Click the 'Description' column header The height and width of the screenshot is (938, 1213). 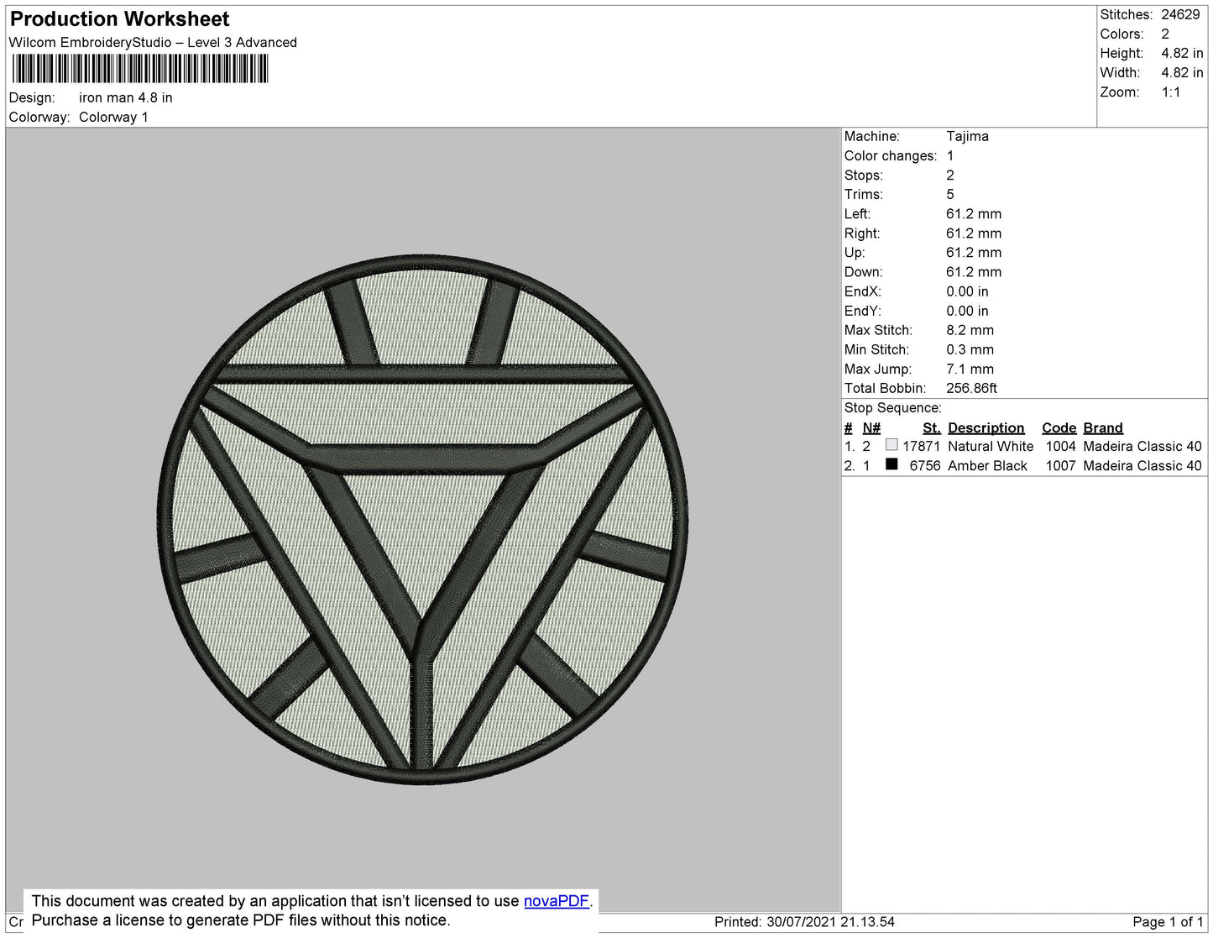tap(986, 427)
